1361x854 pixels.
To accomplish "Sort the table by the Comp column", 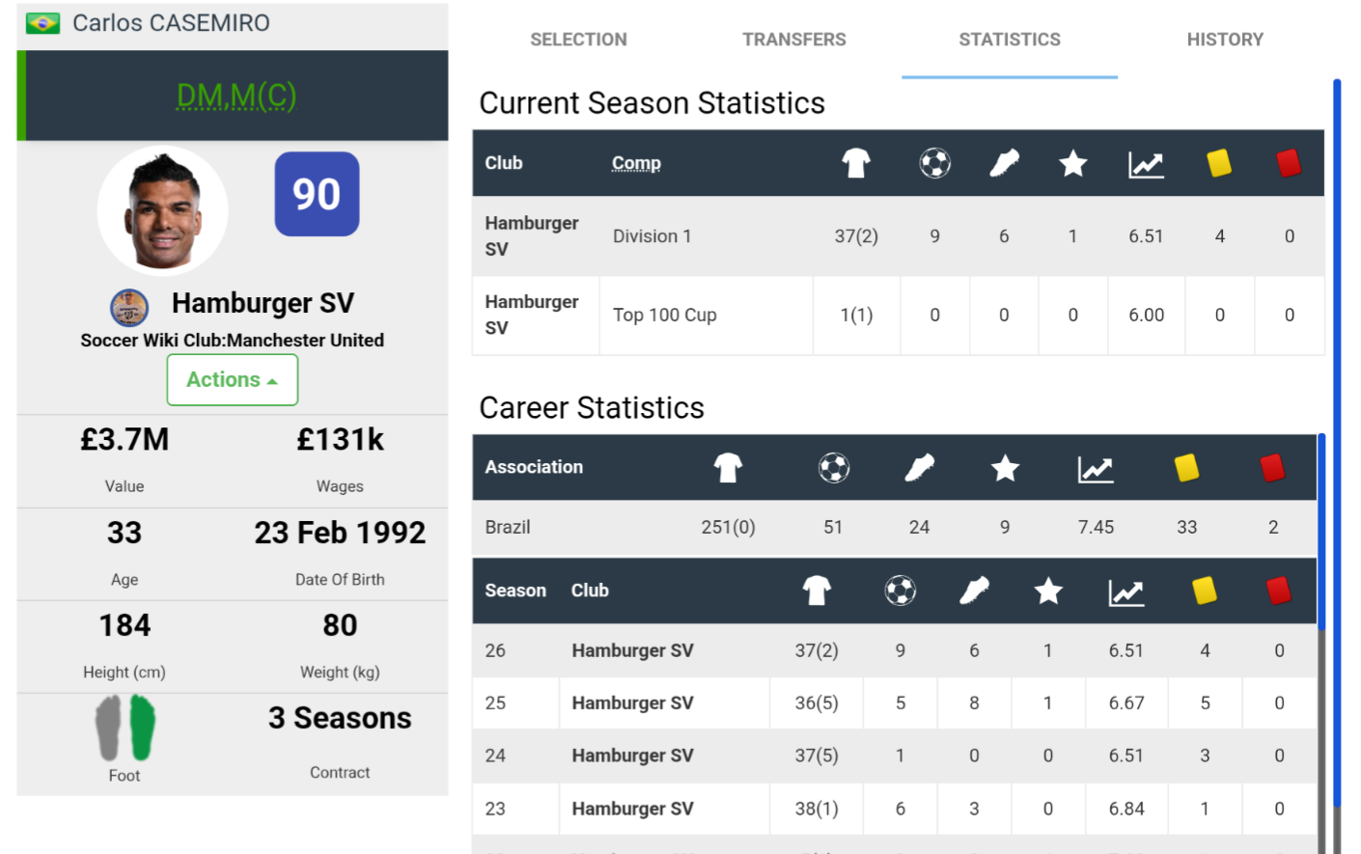I will [x=636, y=163].
